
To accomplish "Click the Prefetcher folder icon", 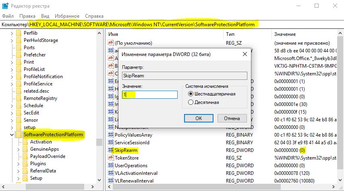I will point(19,55).
